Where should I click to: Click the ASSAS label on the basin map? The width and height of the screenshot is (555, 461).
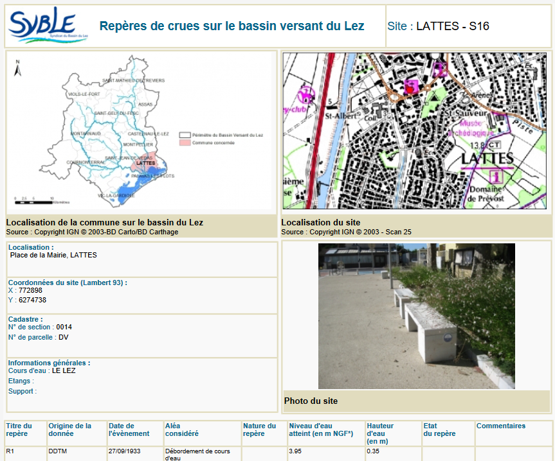point(145,105)
